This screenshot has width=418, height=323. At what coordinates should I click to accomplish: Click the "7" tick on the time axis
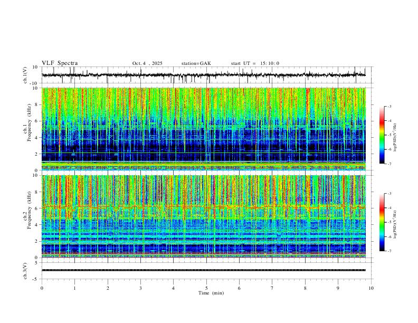tap(272, 288)
